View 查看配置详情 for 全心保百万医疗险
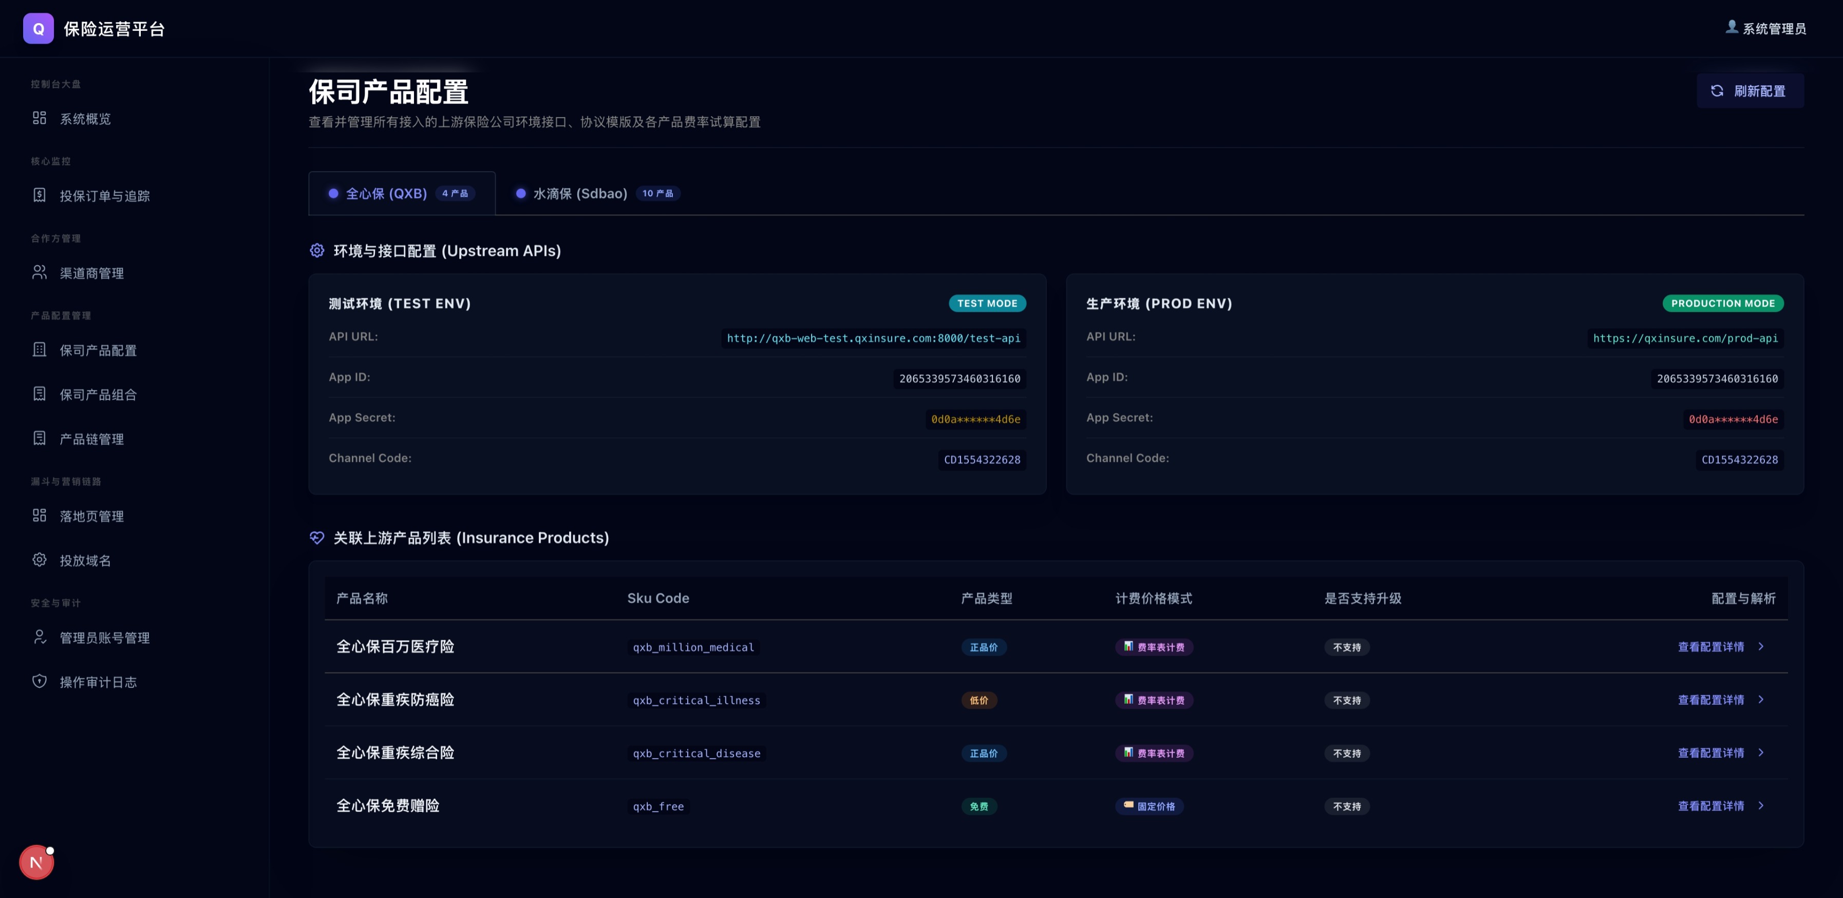 pos(1710,647)
